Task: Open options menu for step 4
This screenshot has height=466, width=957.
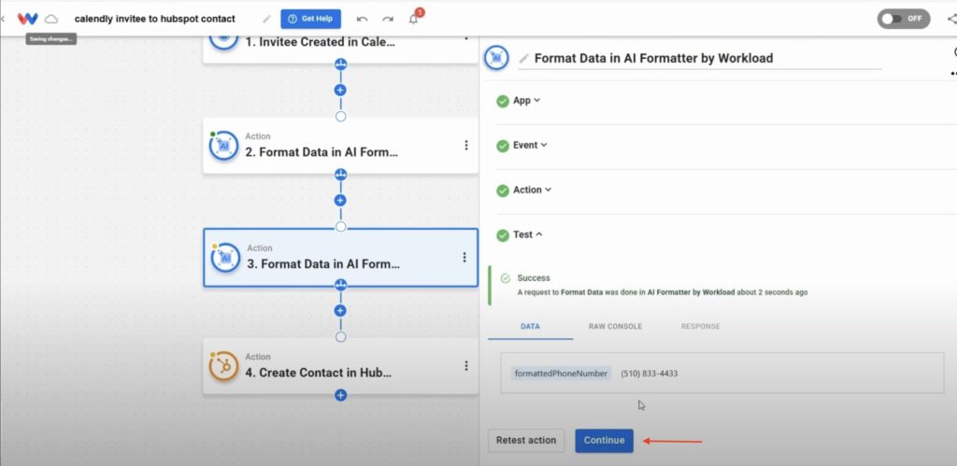Action: coord(466,365)
